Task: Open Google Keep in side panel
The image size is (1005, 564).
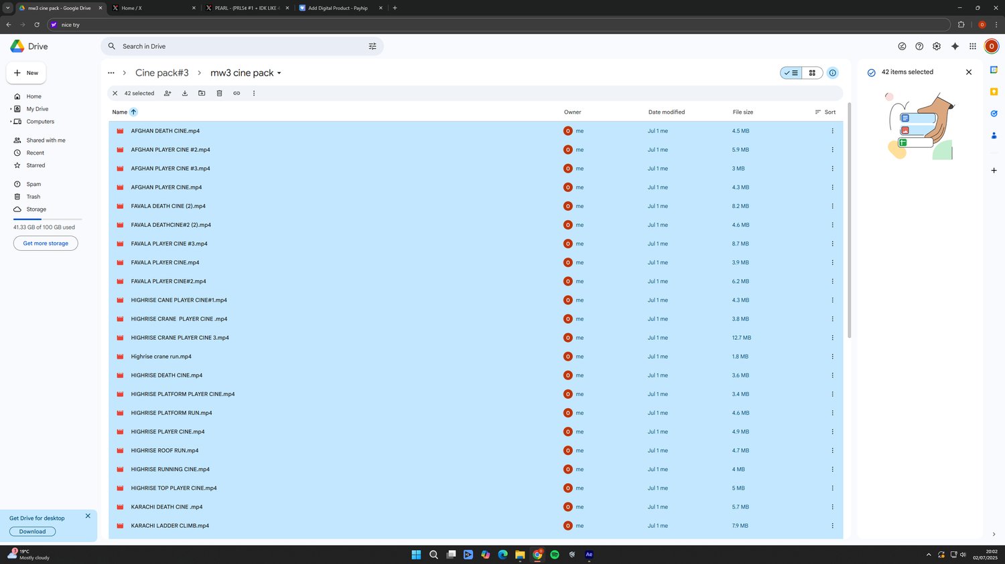Action: click(994, 92)
